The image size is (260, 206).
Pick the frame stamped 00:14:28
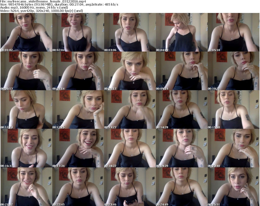182,109
